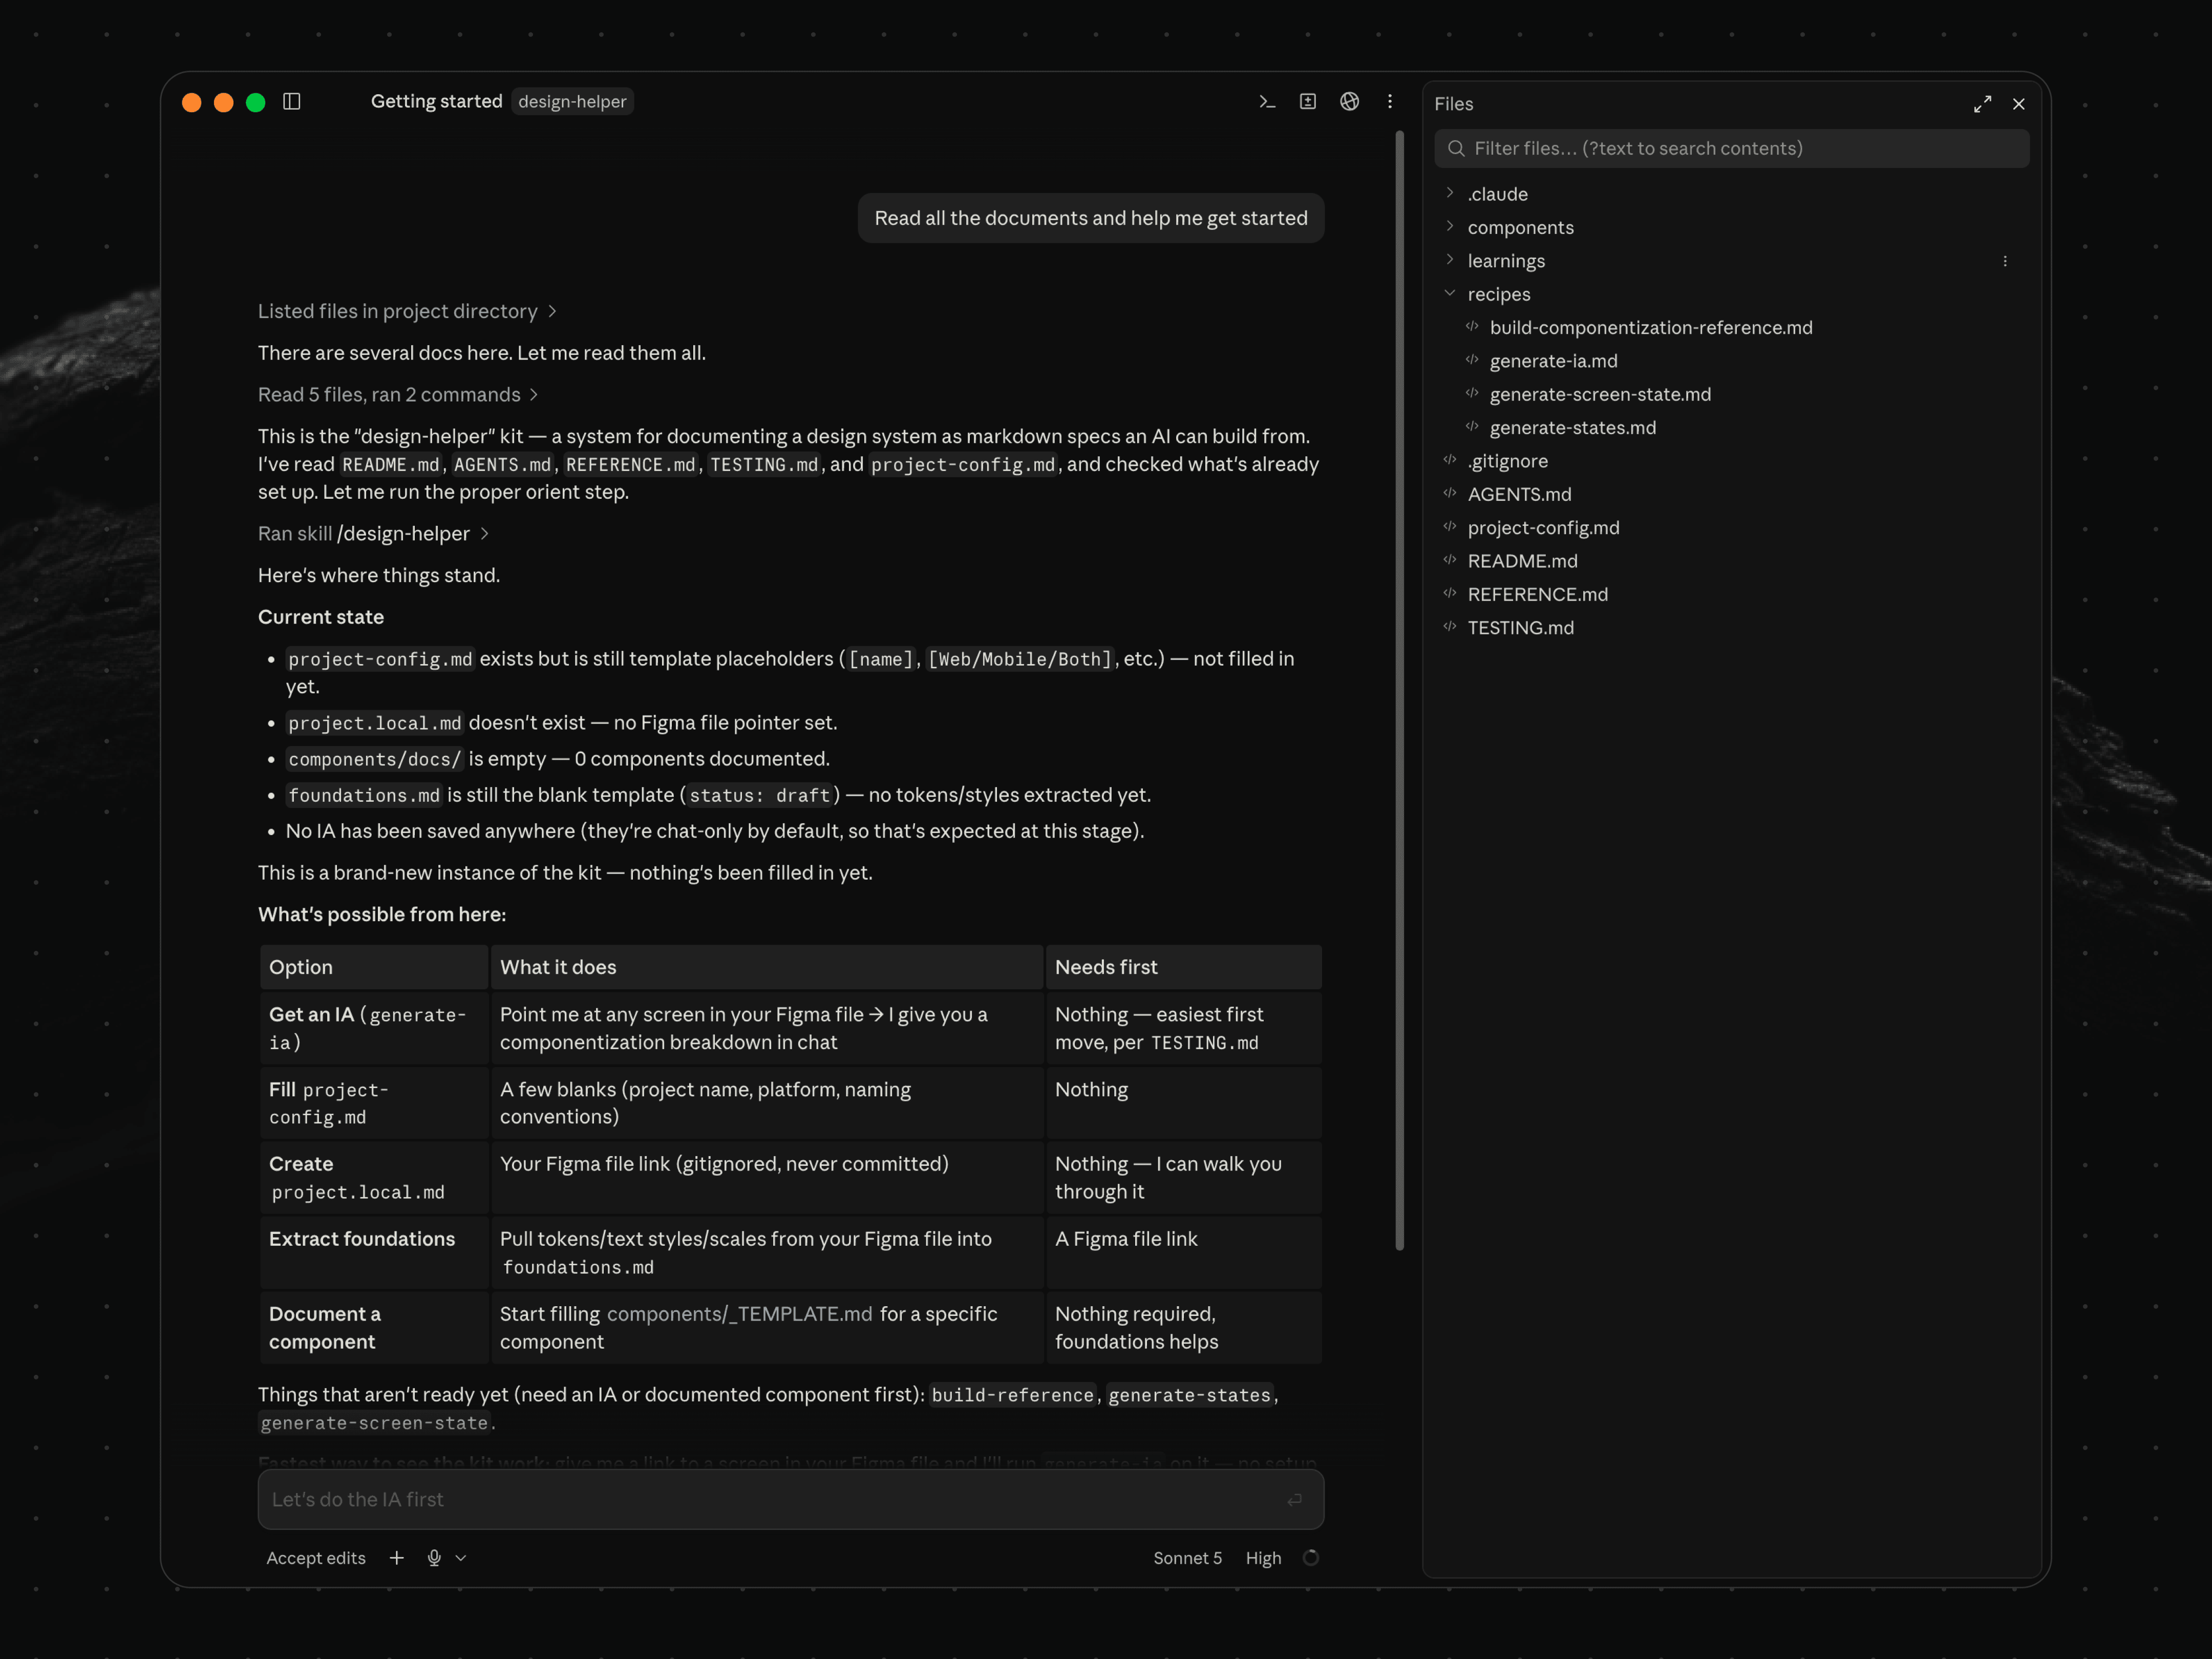Expand 'Listed files in project directory'
This screenshot has height=1659, width=2212.
coord(407,311)
